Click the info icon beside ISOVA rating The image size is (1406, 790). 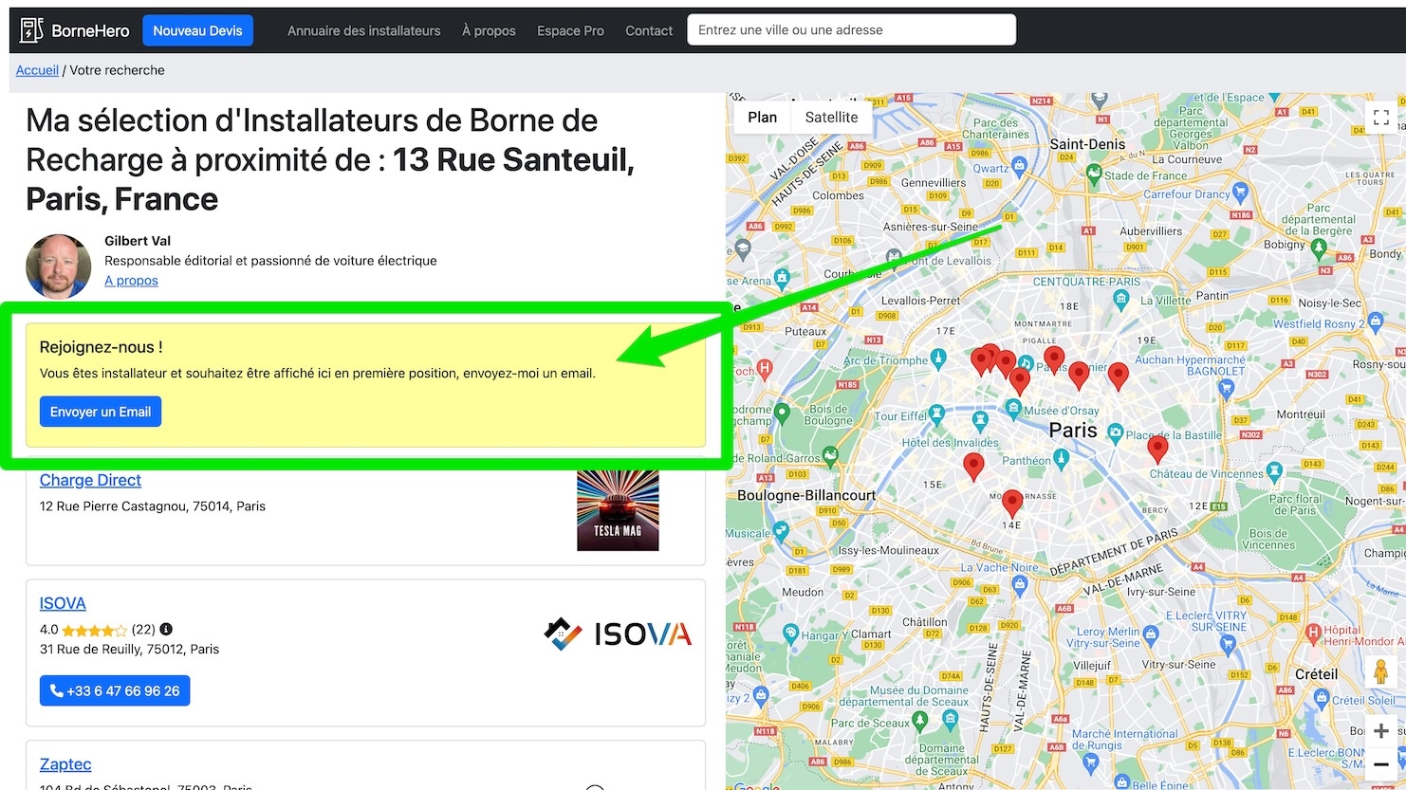(x=166, y=629)
